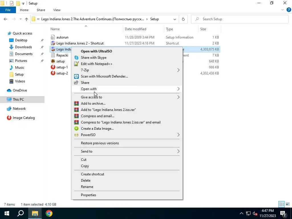Open Downloads in navigation pane
This screenshot has width=292, height=219.
coord(23,47)
